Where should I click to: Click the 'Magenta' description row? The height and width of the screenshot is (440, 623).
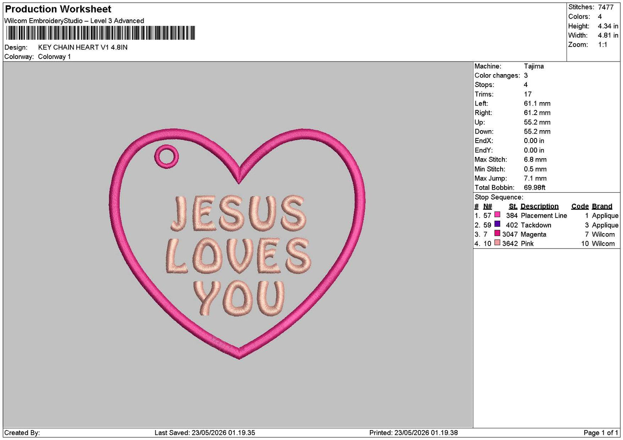[533, 235]
